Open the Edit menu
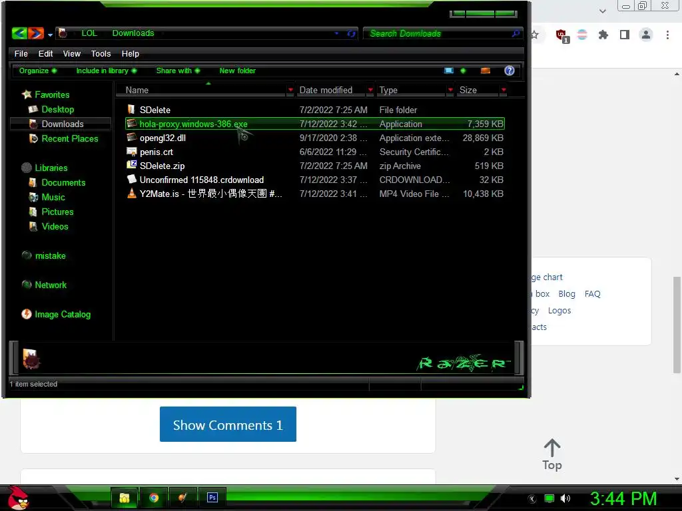Image resolution: width=682 pixels, height=511 pixels. pos(45,53)
